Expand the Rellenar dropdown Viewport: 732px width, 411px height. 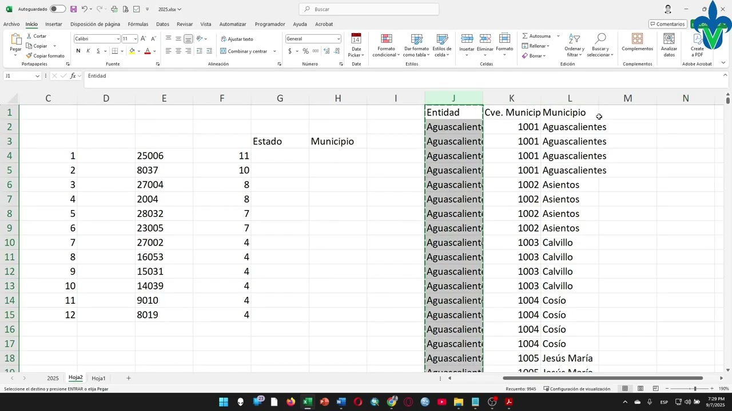pyautogui.click(x=548, y=46)
